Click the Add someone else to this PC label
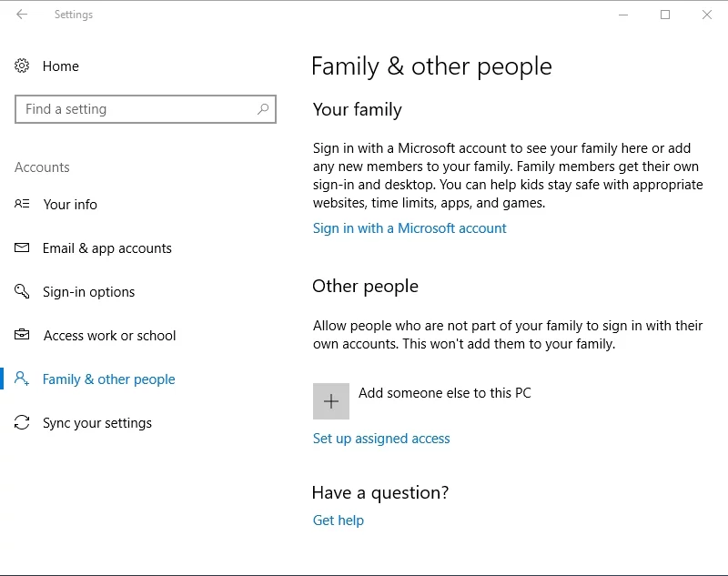 point(444,393)
